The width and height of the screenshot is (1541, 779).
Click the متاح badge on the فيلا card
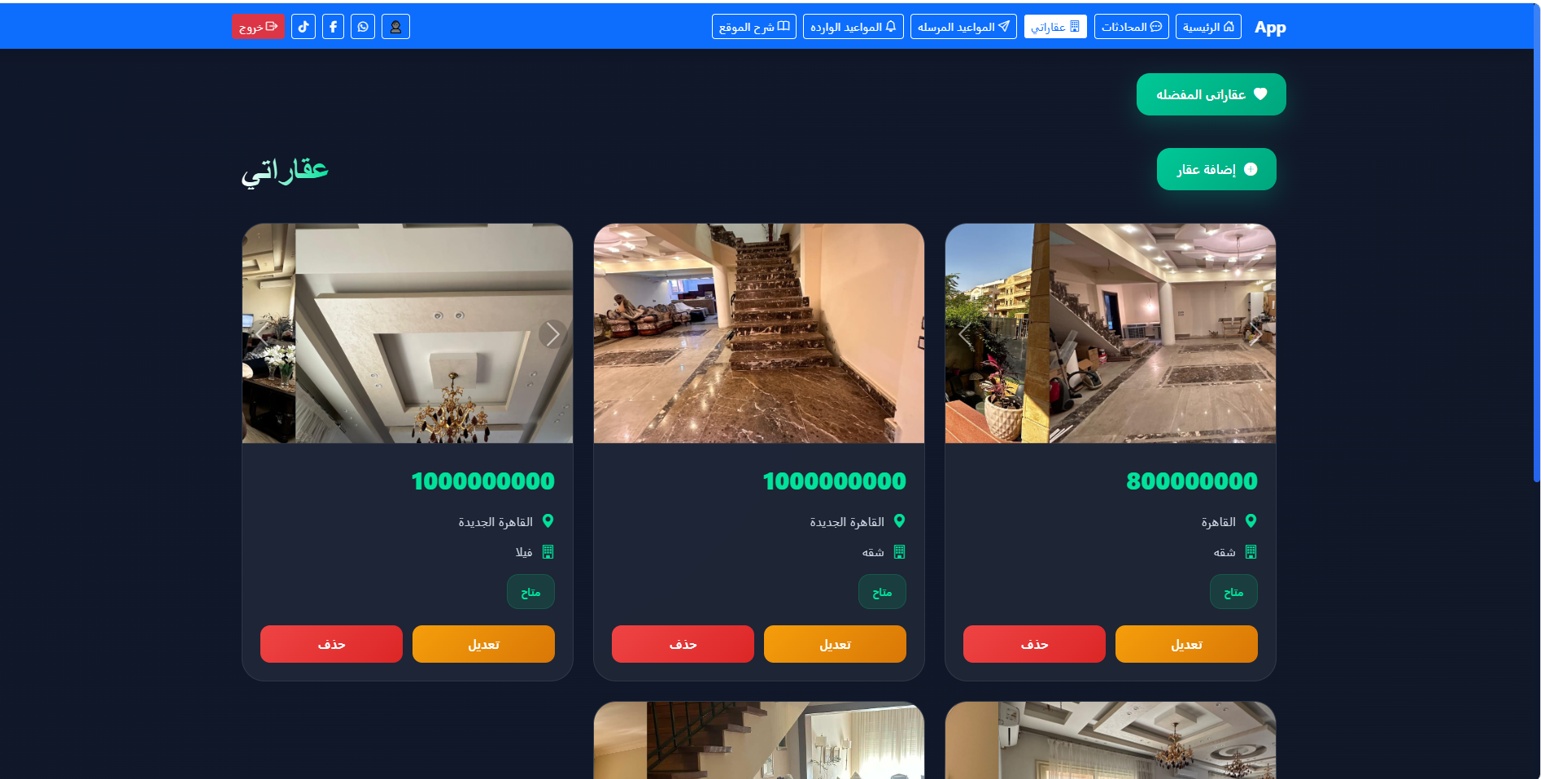click(530, 592)
